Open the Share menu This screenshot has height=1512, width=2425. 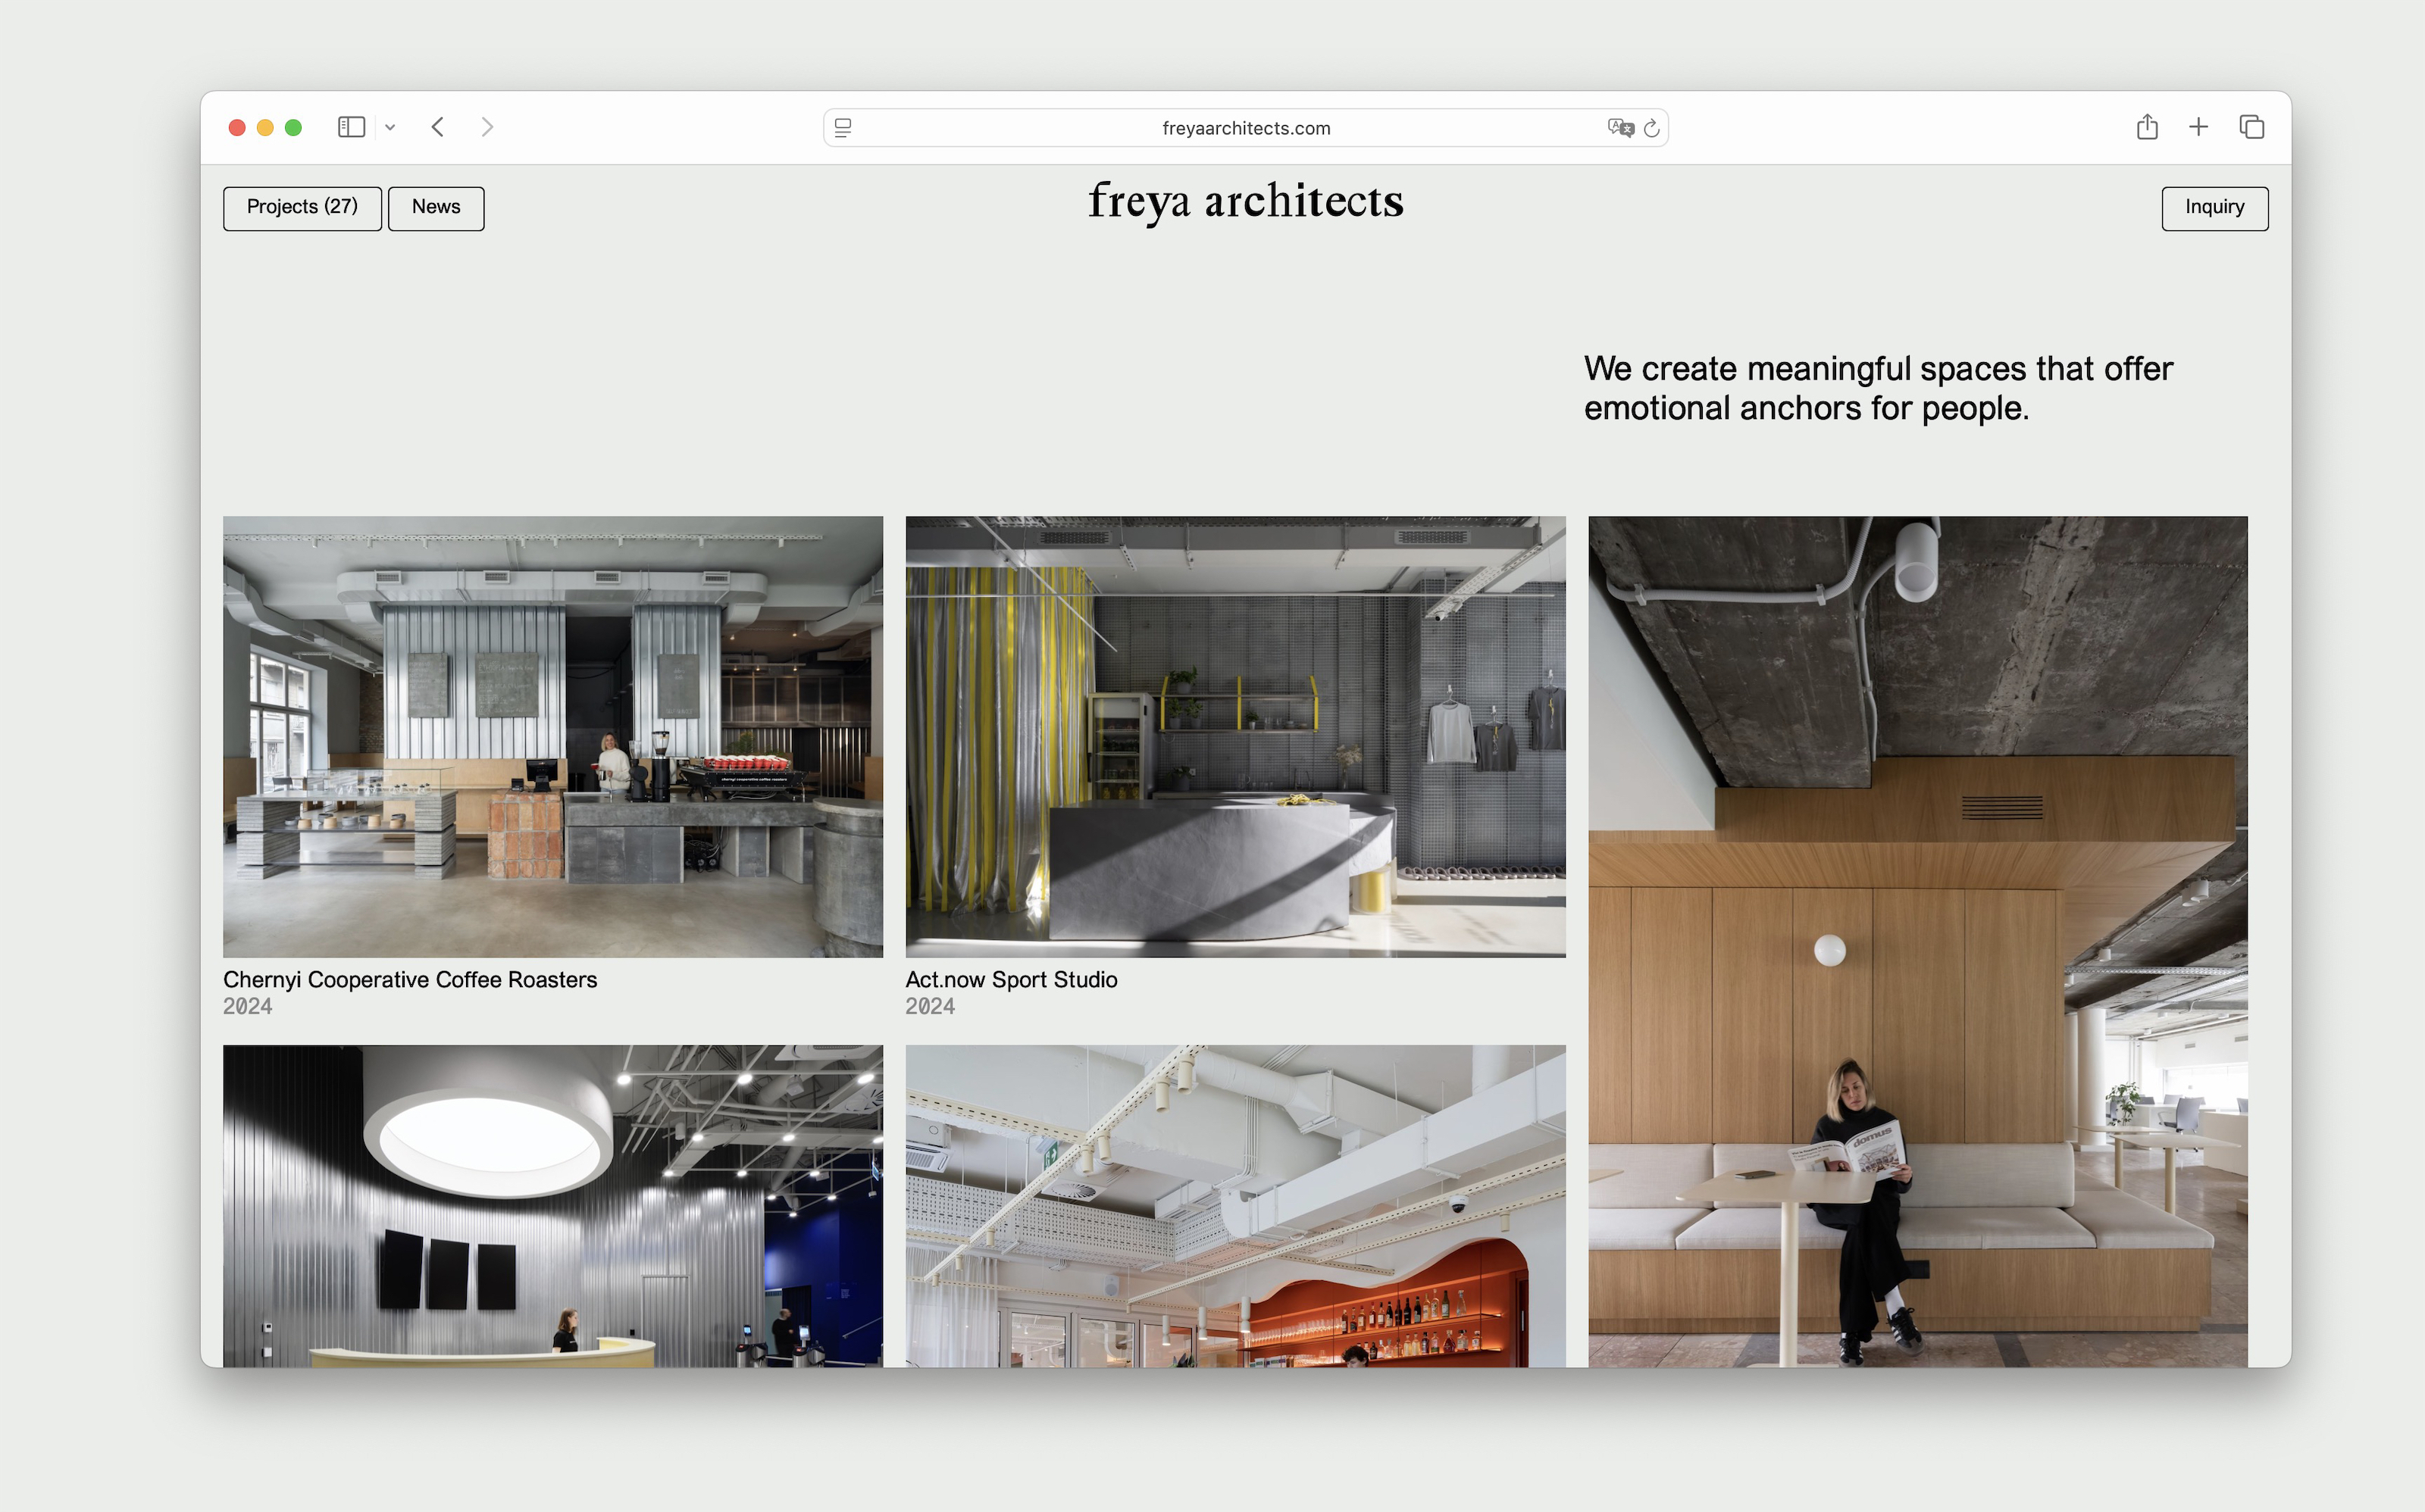click(x=2146, y=127)
